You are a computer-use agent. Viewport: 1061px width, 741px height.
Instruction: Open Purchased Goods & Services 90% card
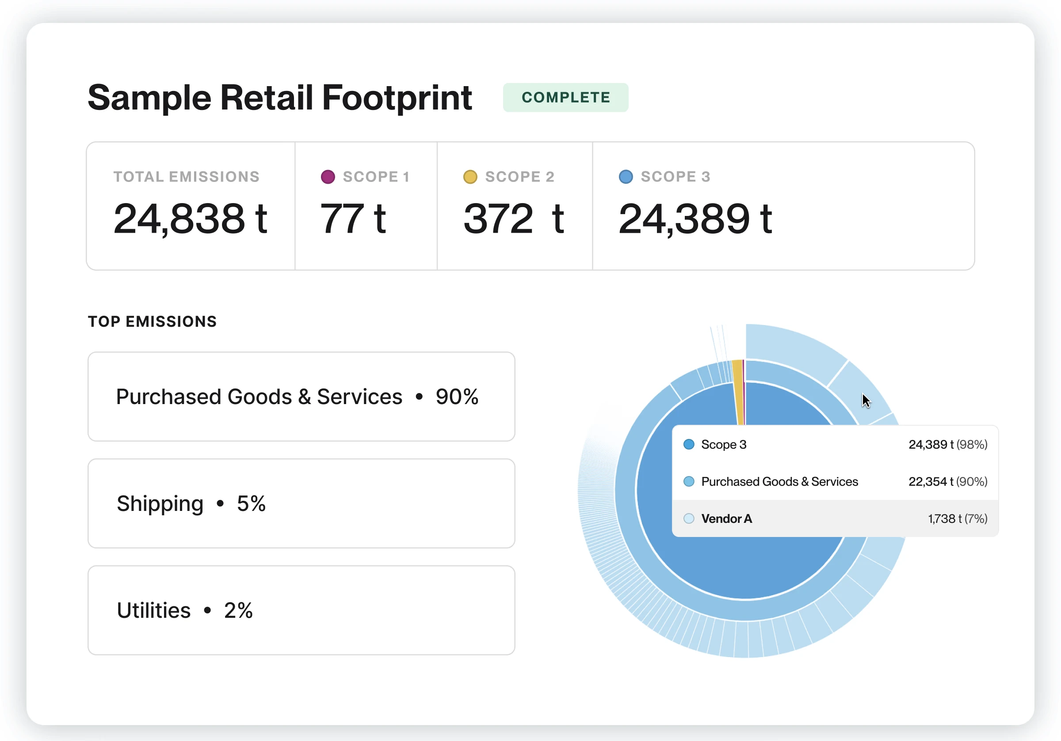(302, 397)
